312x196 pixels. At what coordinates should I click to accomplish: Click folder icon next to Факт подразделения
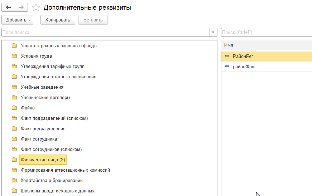tap(14, 128)
